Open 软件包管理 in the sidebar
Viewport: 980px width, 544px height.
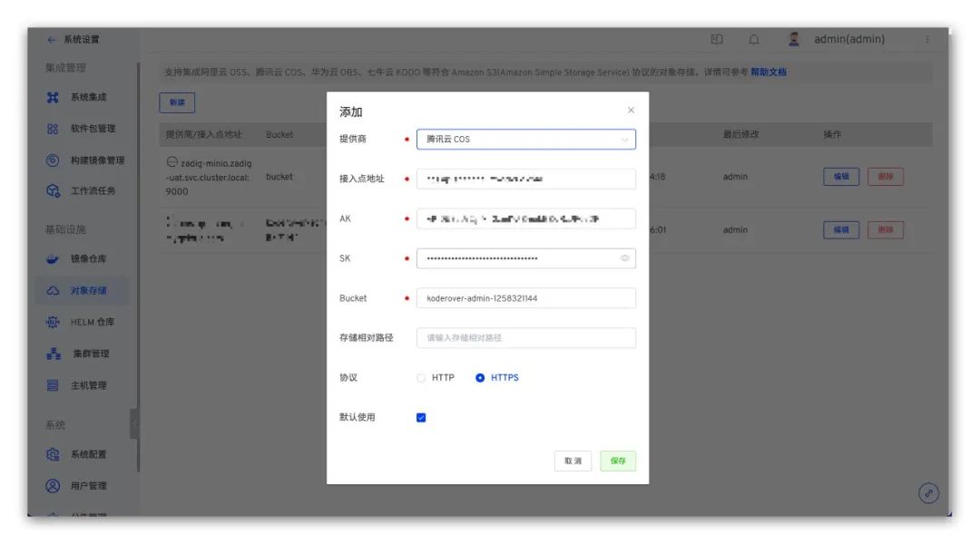[93, 129]
